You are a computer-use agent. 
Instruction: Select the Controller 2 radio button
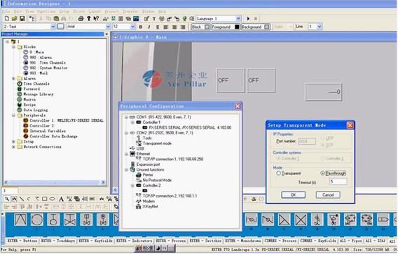click(x=322, y=158)
